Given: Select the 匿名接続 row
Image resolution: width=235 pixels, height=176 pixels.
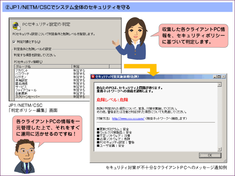Looking at the screenshot, I should pyautogui.click(x=52, y=84).
